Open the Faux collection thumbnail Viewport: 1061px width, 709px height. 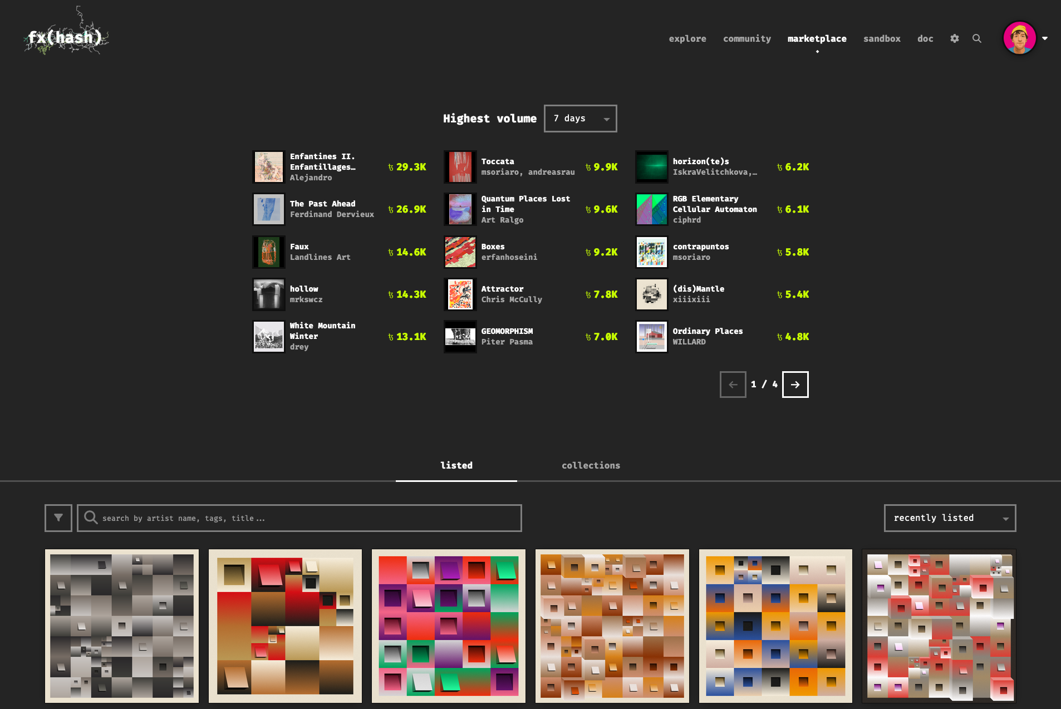(x=269, y=252)
